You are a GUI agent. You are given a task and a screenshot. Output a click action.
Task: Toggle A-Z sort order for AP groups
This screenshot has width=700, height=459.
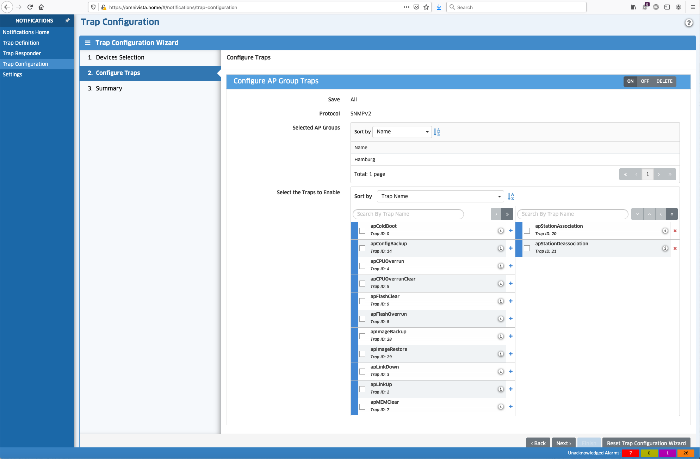(437, 132)
